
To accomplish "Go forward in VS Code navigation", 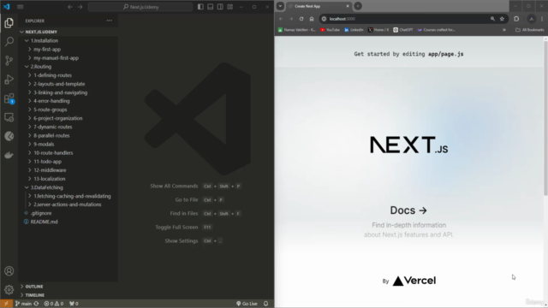I will point(80,7).
